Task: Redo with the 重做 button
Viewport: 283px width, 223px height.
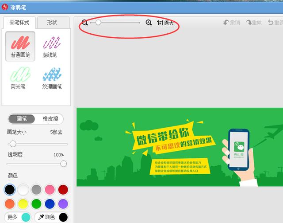Action: point(254,23)
